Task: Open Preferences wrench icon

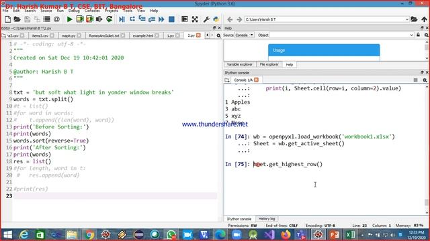Action: tap(206, 19)
